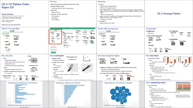Click the Align icon in VAD Ch 7 slide

coord(17,44)
